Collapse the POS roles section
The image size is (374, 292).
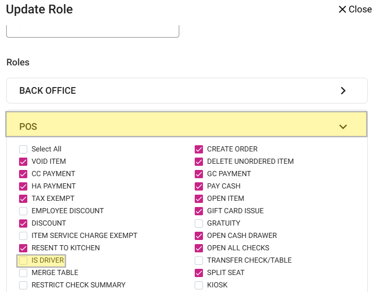pos(186,126)
